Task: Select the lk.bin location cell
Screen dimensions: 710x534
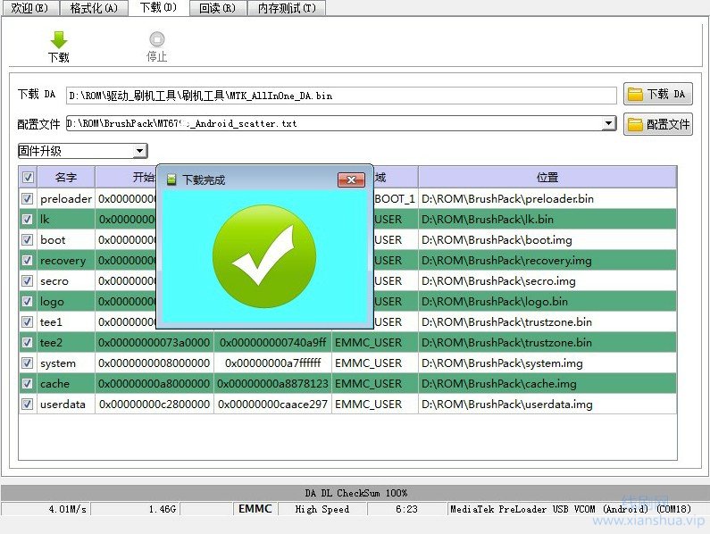Action: pyautogui.click(x=547, y=219)
